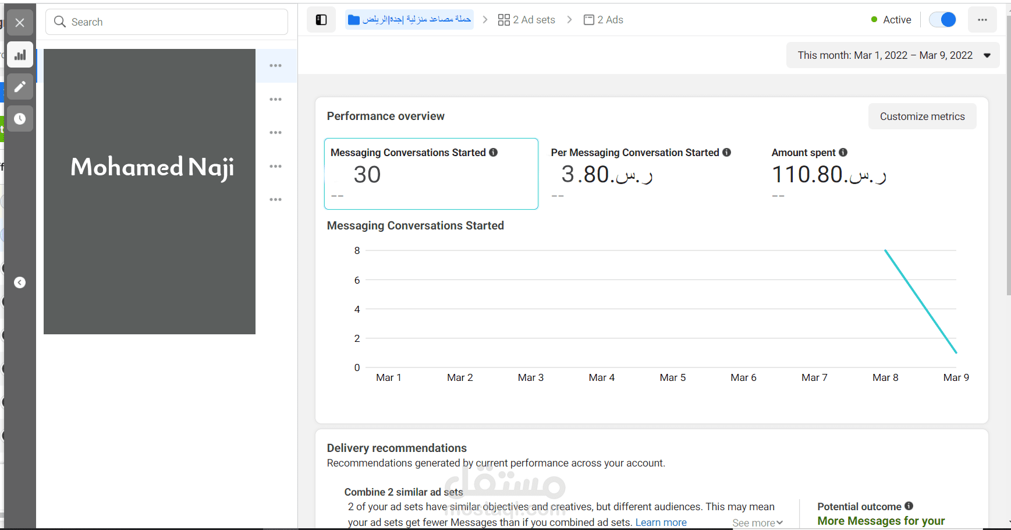
Task: Go to 2 Ads breadcrumb
Action: tap(604, 20)
